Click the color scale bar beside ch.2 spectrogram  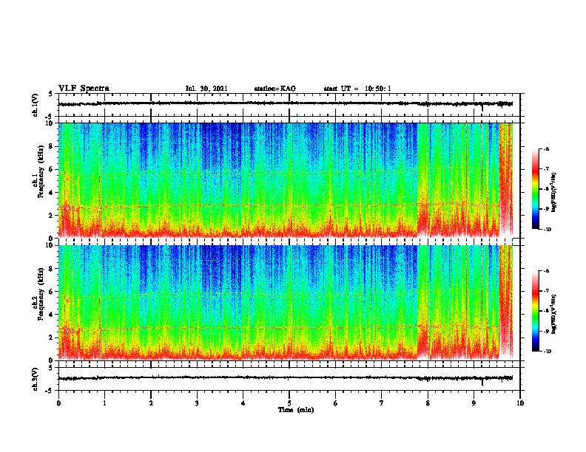click(x=535, y=311)
